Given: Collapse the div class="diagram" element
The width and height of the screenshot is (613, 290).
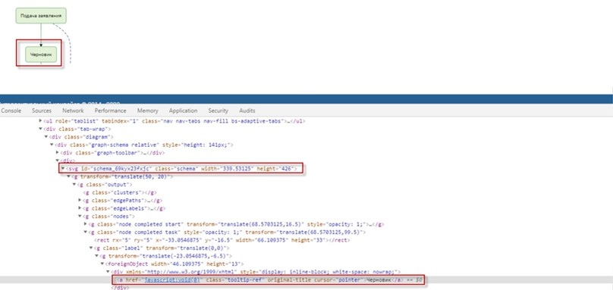Looking at the screenshot, I should pos(46,136).
